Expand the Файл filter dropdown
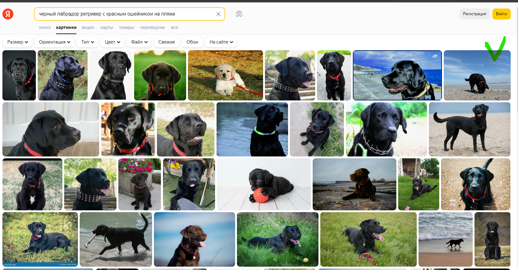The height and width of the screenshot is (270, 518). click(x=139, y=42)
